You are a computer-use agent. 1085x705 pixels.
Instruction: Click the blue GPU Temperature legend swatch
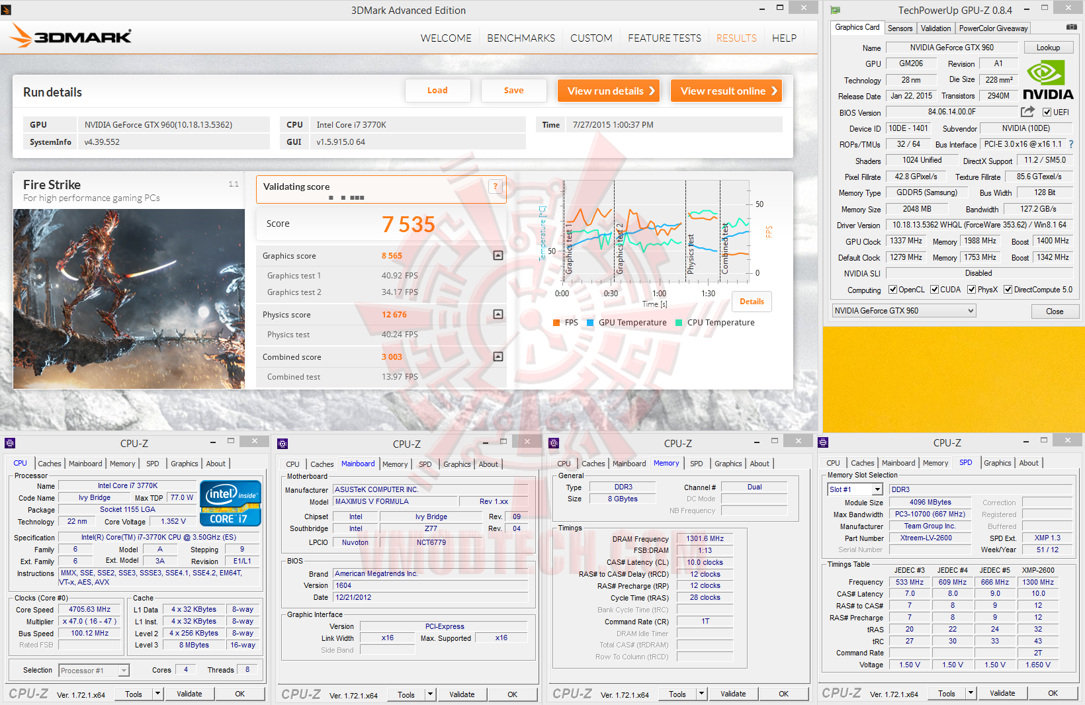(590, 323)
